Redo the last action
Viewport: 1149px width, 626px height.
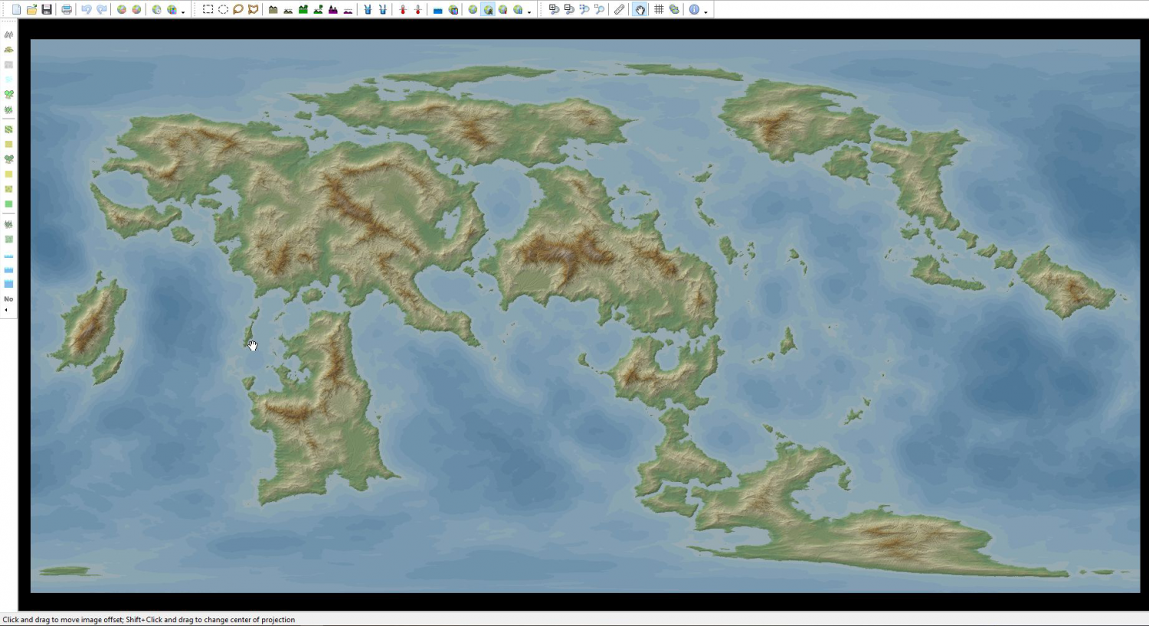click(101, 9)
